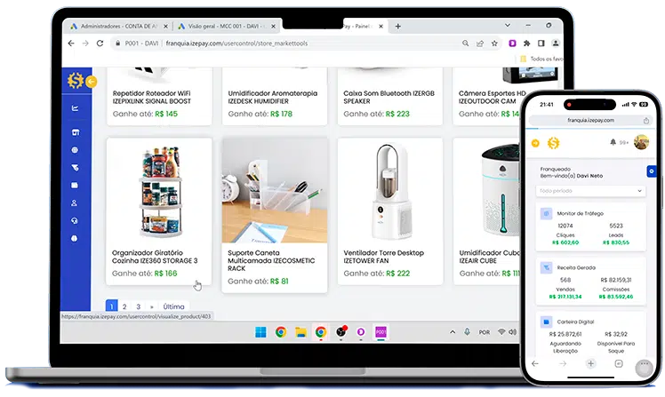Open the chart dashboard icon in the sidebar
Image resolution: width=665 pixels, height=397 pixels.
tap(75, 108)
